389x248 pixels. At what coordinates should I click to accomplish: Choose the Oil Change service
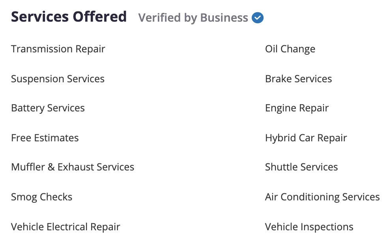(290, 49)
